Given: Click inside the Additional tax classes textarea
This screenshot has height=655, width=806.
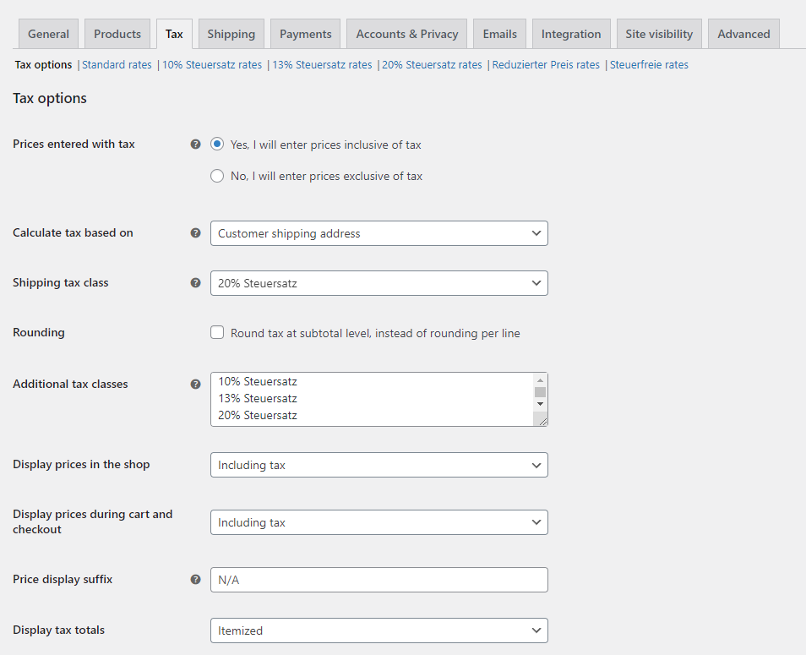Looking at the screenshot, I should 372,399.
